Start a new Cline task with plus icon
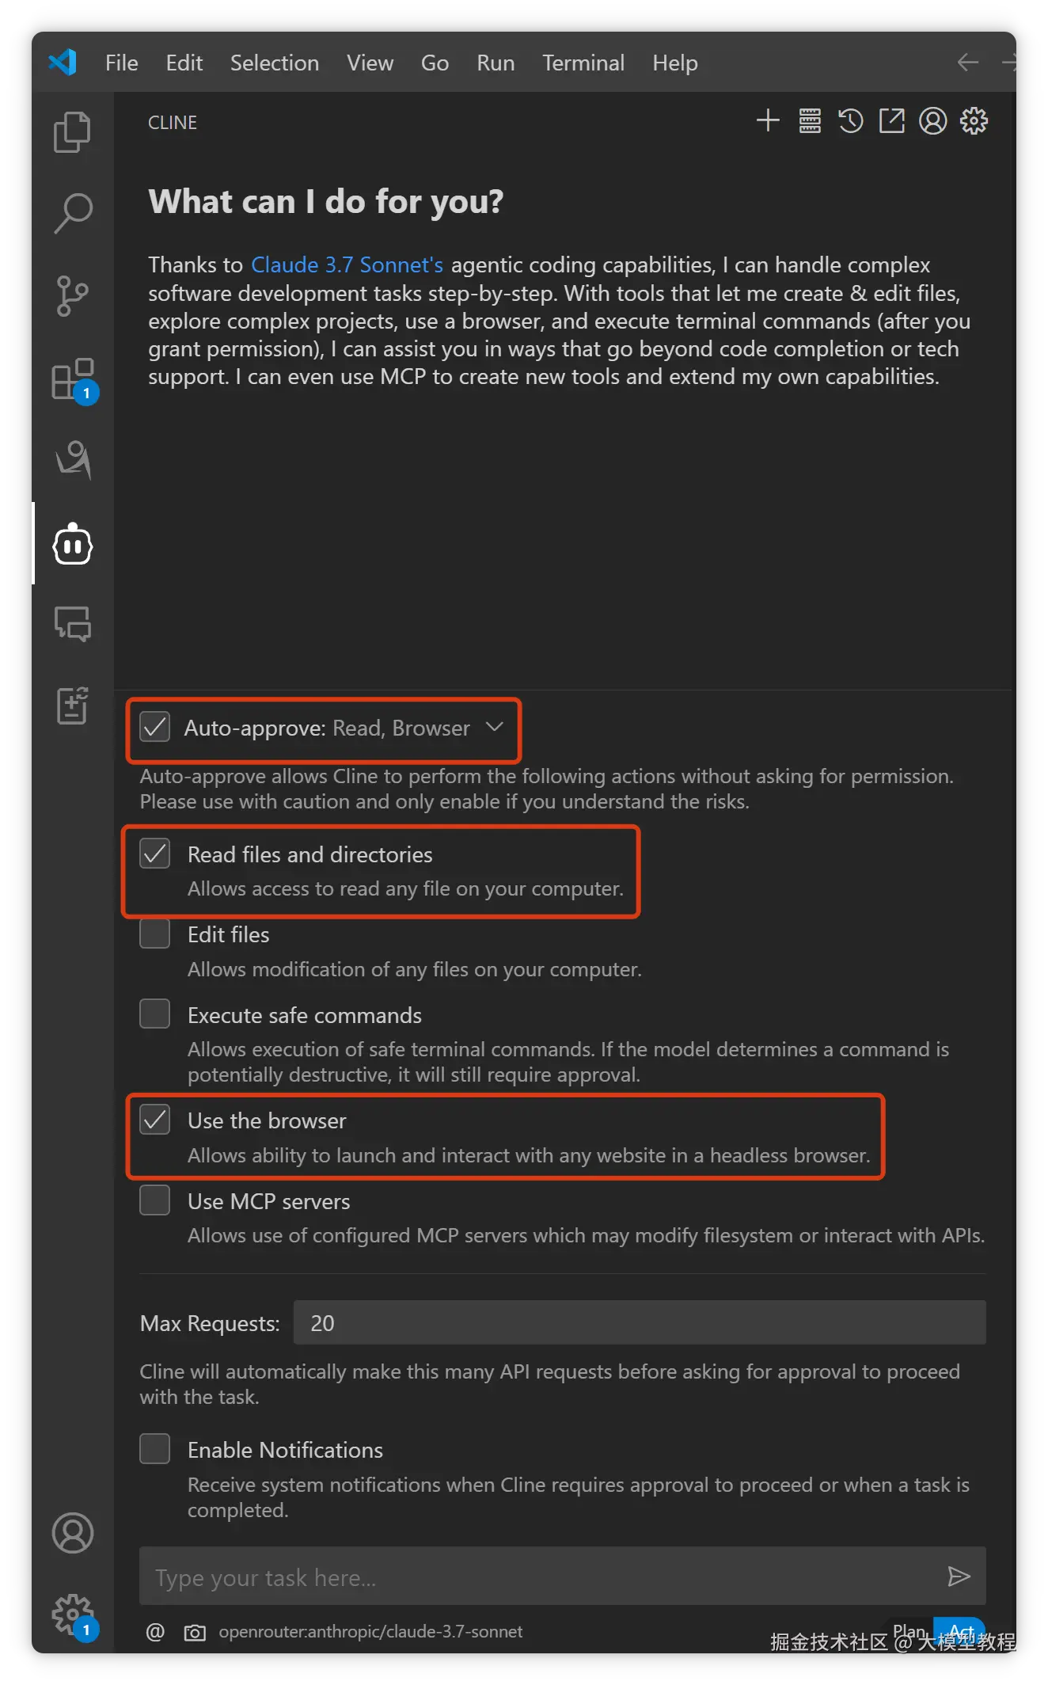This screenshot has width=1048, height=1685. (768, 121)
